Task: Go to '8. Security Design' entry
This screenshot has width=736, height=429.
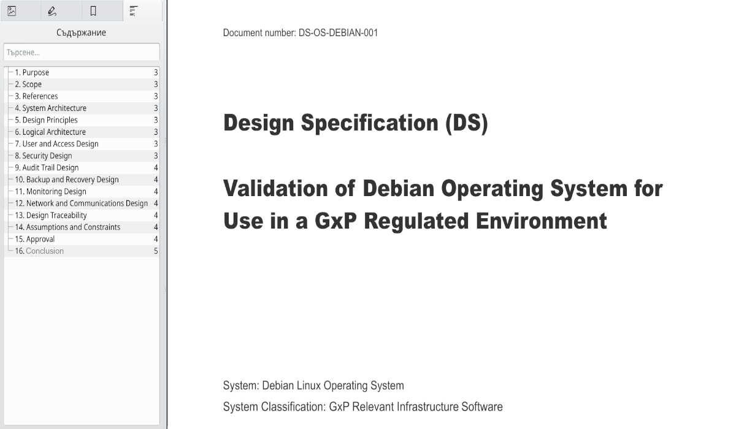Action: point(82,156)
